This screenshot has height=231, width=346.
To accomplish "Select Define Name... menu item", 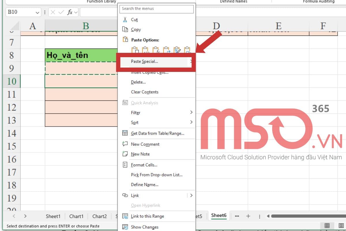I will coord(145,185).
